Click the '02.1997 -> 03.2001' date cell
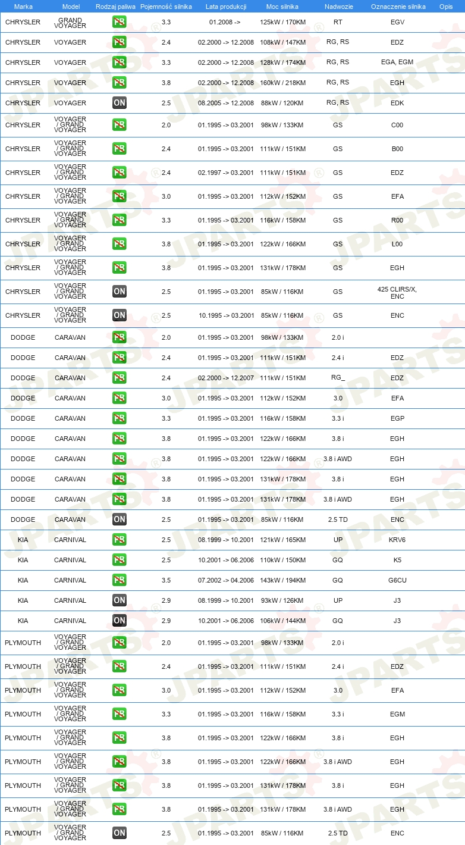The height and width of the screenshot is (845, 465). pos(226,173)
